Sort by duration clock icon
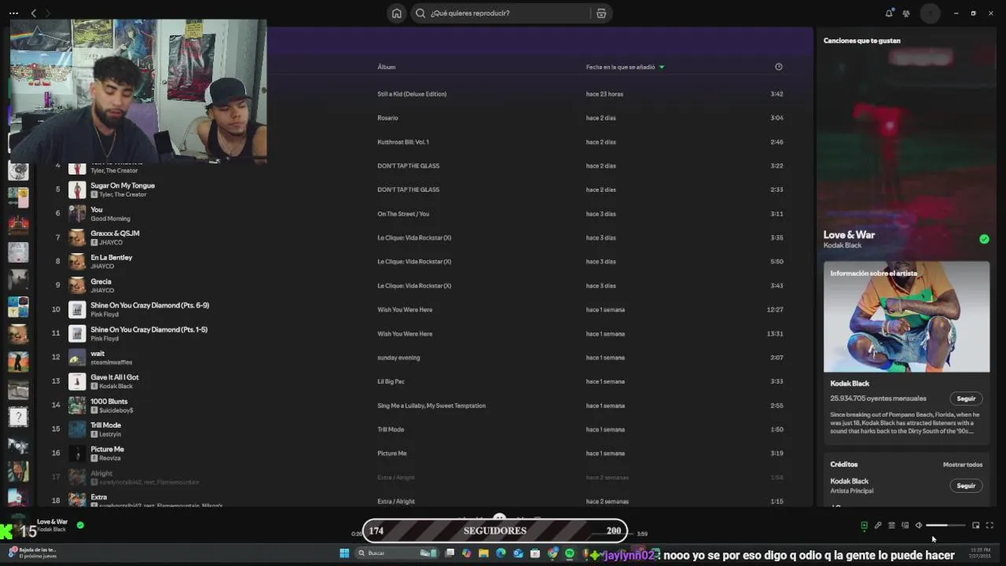1006x566 pixels. point(779,67)
